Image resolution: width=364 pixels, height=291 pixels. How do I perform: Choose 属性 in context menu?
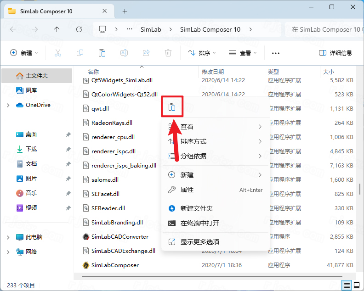(215, 190)
